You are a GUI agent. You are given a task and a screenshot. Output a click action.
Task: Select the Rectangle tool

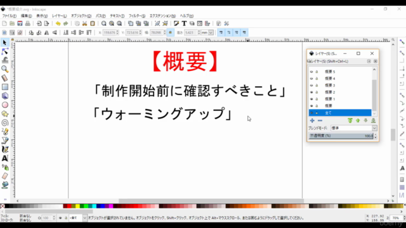pyautogui.click(x=4, y=87)
